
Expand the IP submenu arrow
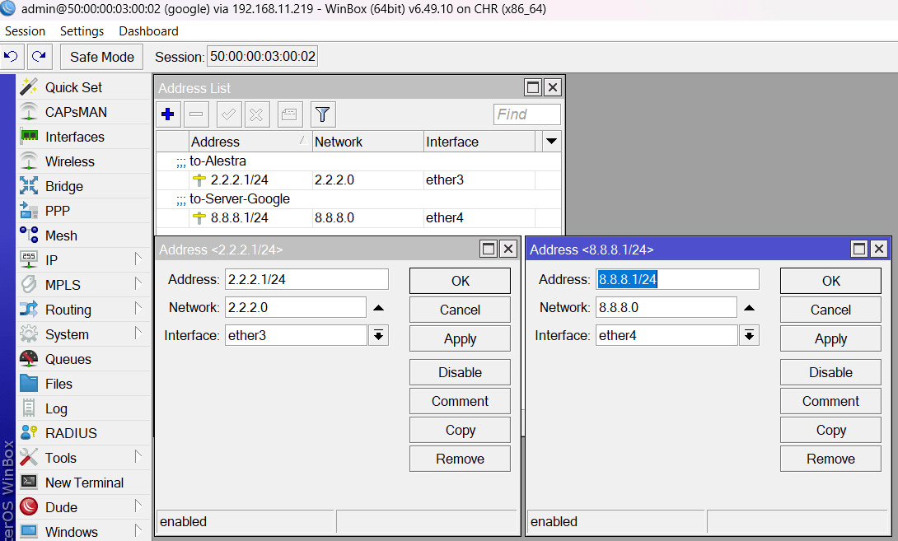click(x=138, y=259)
